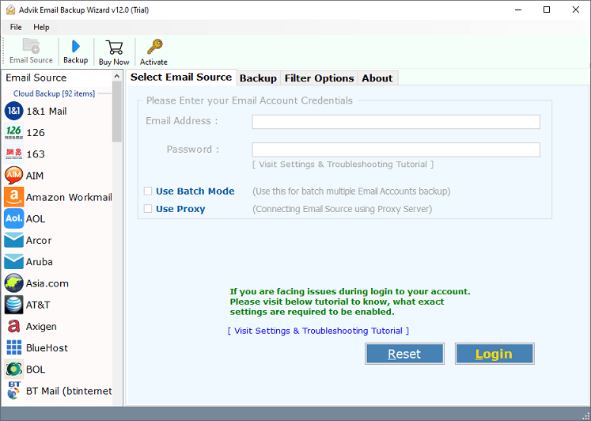Select the 163 mail icon
591x421 pixels.
pos(14,154)
